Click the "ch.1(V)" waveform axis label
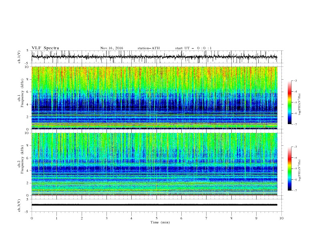The height and width of the screenshot is (245, 317). (x=19, y=57)
